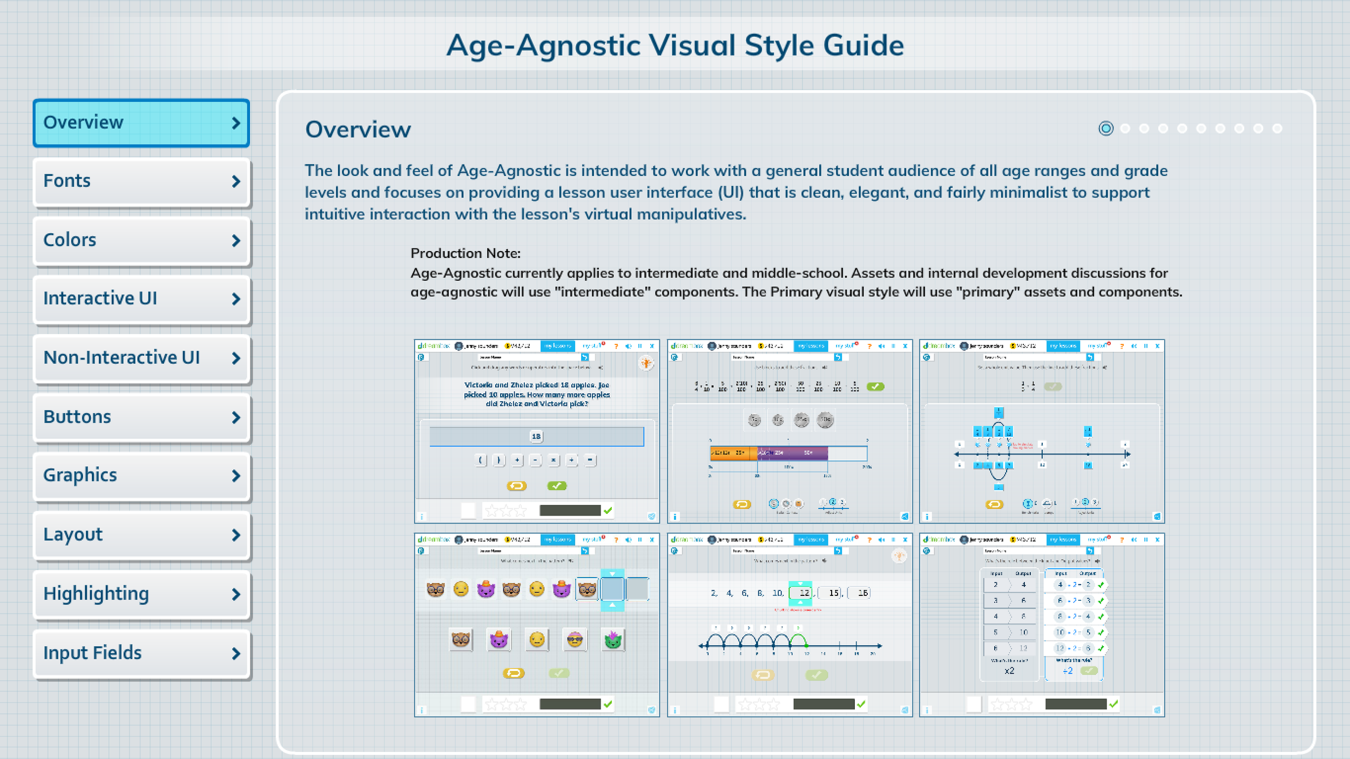Click the chevron arrow on Interactive UI
The width and height of the screenshot is (1350, 759).
[235, 299]
